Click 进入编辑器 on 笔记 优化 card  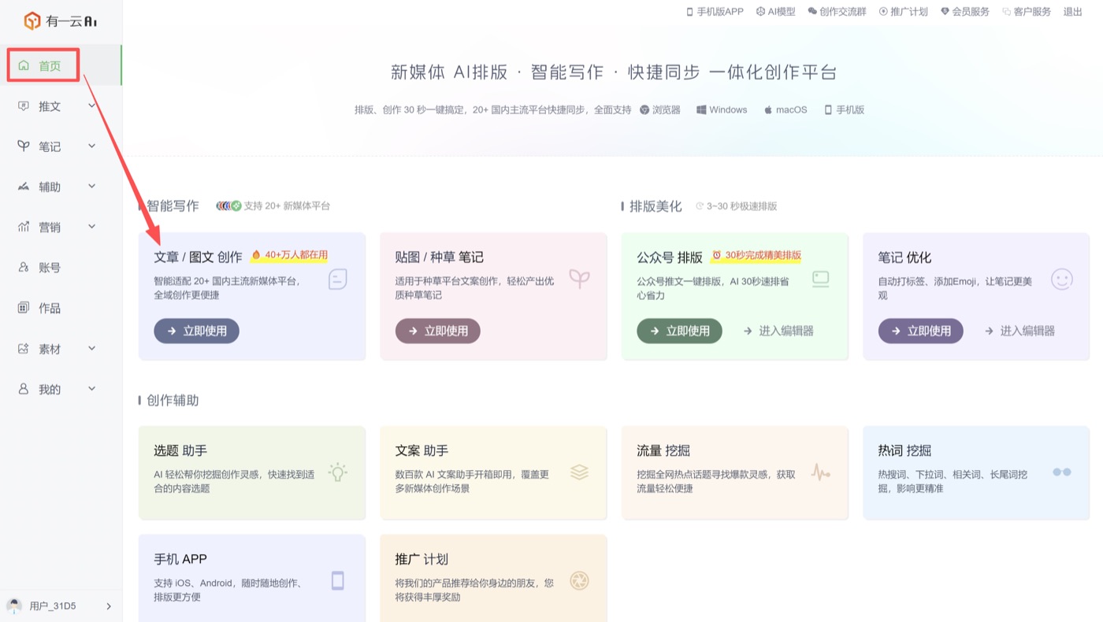click(x=1019, y=331)
